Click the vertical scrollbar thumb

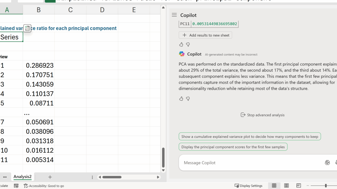tap(163, 157)
